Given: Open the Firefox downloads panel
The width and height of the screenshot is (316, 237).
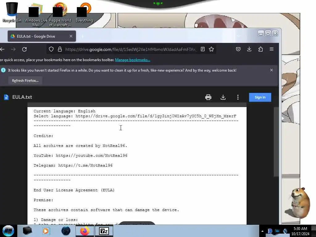Looking at the screenshot, I should pos(249,49).
